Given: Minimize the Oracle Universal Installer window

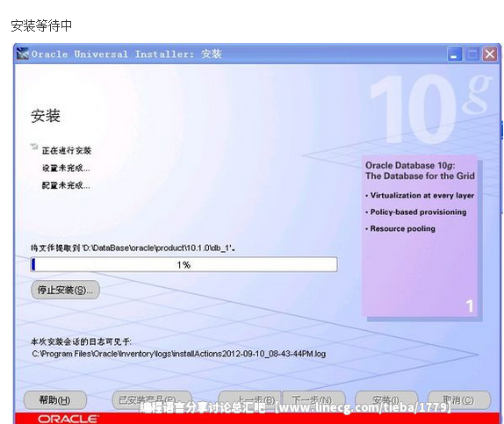Looking at the screenshot, I should [455, 54].
